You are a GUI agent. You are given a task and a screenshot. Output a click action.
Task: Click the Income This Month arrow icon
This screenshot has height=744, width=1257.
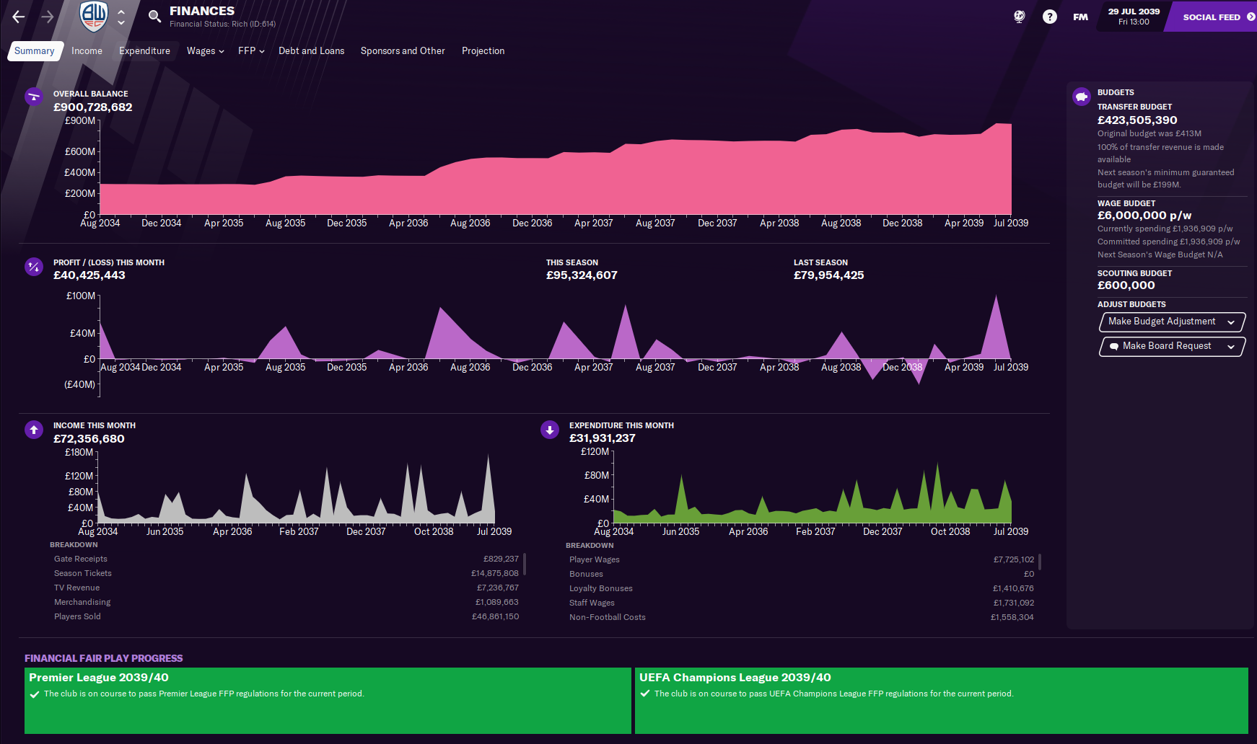34,430
